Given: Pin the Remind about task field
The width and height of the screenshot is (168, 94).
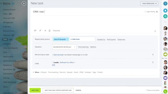Looking at the screenshot, I should click(153, 55).
